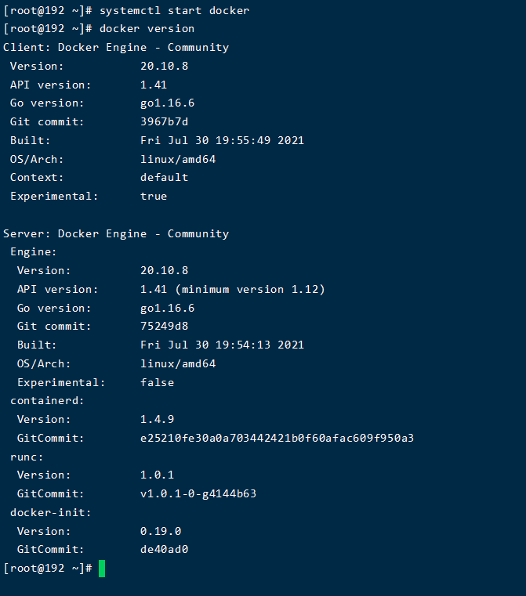Viewport: 526px width, 596px height.
Task: Click the 'Engine:' section label
Action: click(34, 252)
